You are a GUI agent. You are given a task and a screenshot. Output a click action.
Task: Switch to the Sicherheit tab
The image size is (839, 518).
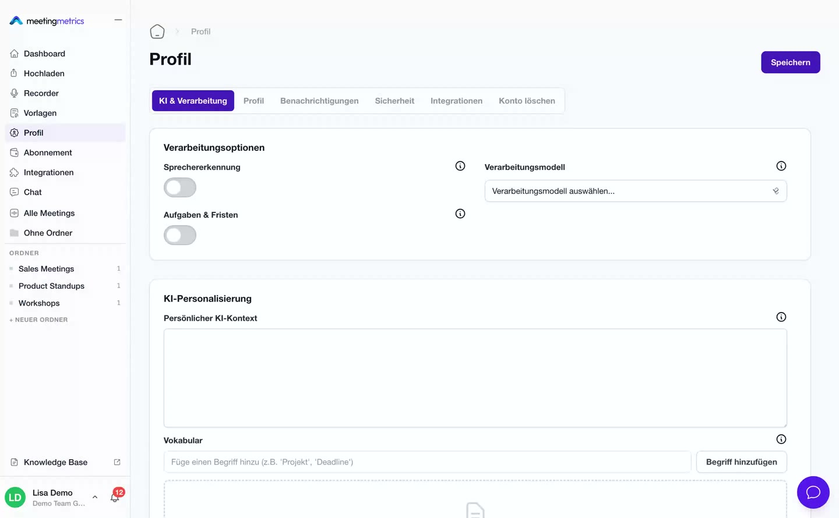point(394,101)
